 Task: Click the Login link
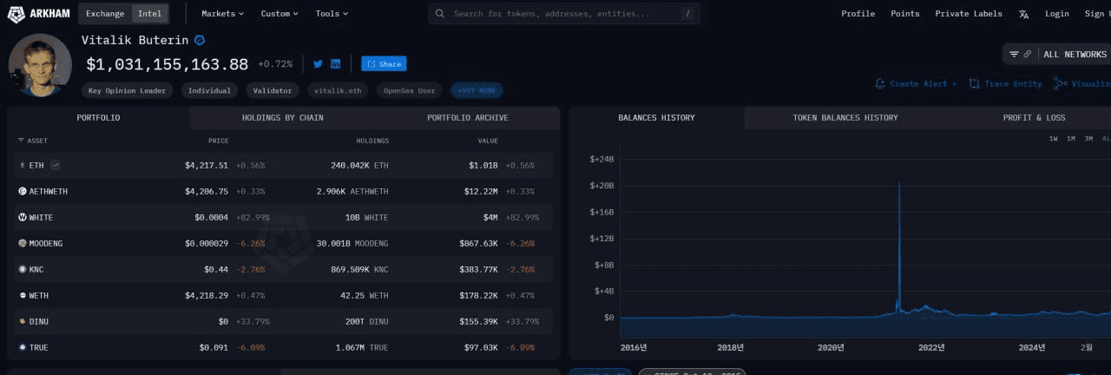point(1056,13)
